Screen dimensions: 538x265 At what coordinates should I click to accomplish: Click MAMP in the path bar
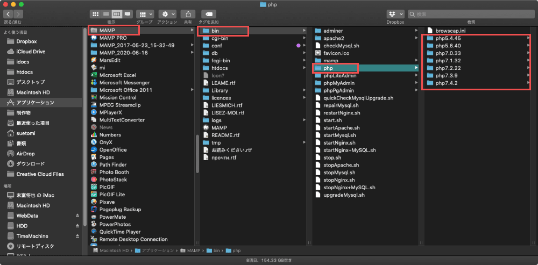point(191,250)
